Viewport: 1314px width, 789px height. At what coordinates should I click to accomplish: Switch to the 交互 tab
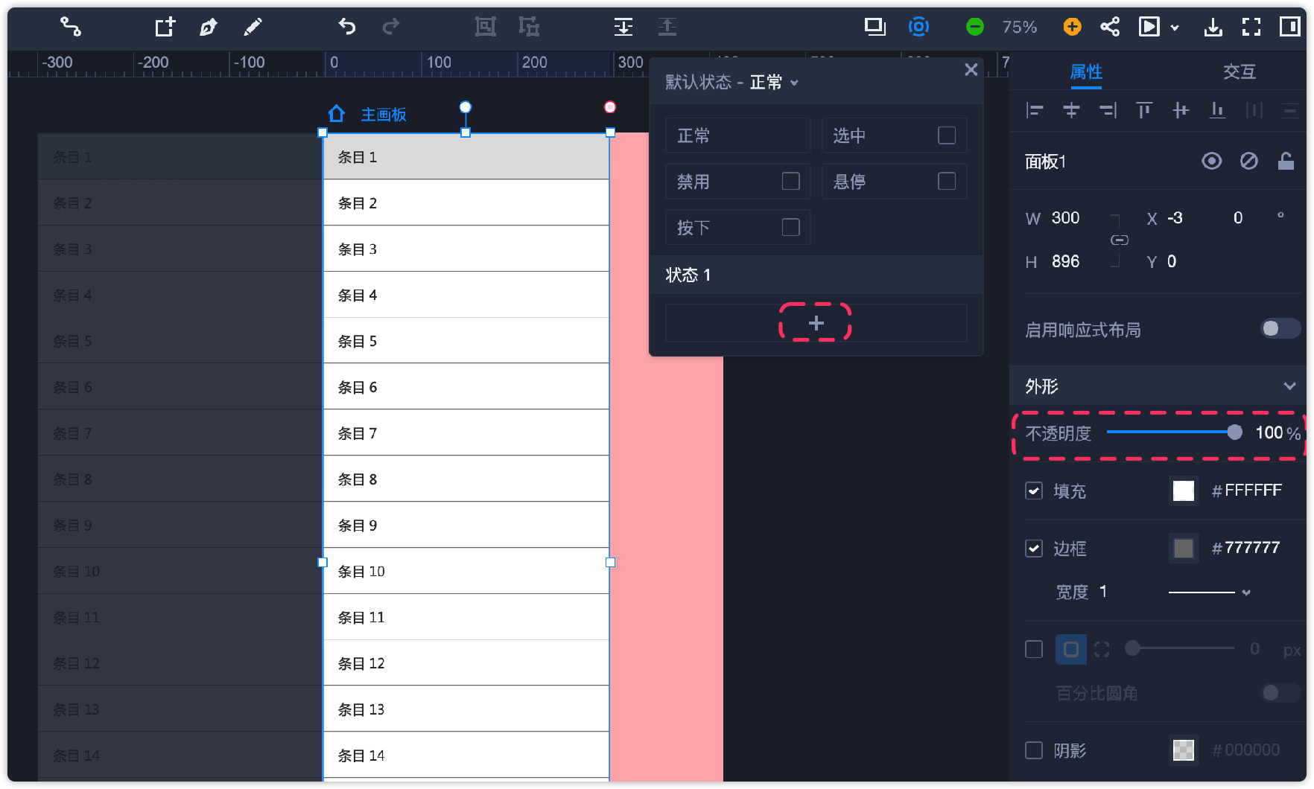click(x=1239, y=72)
